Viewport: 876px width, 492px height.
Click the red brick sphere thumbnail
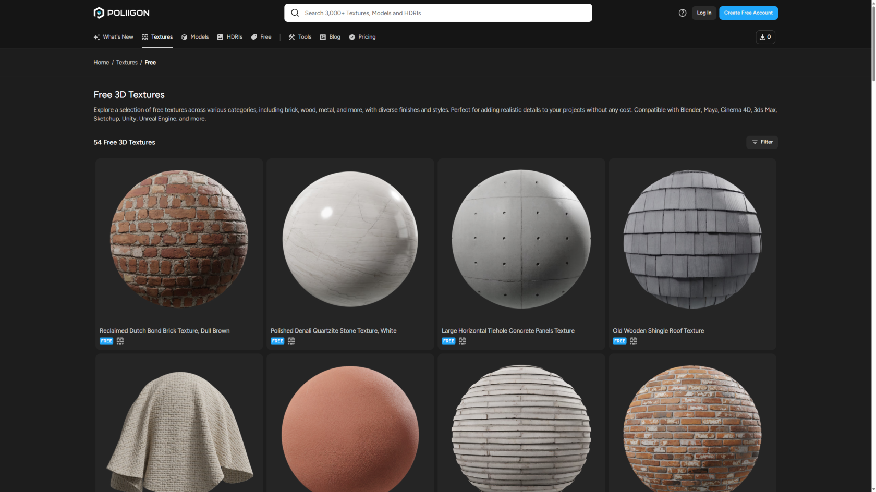pyautogui.click(x=179, y=239)
